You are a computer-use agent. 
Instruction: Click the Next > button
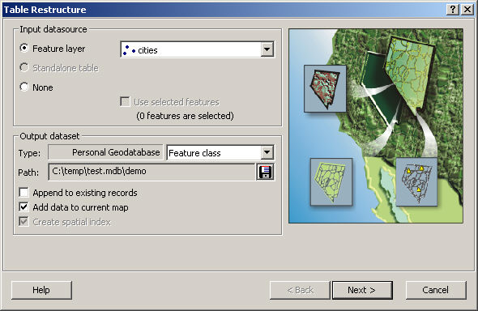tap(362, 290)
